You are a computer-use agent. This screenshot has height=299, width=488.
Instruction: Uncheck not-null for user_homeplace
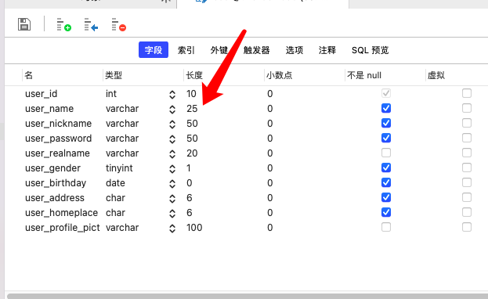pos(386,212)
